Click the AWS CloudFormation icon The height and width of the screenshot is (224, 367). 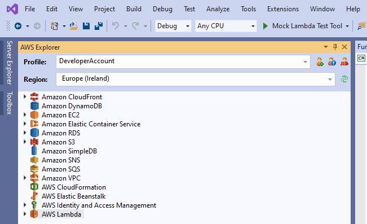pos(34,187)
